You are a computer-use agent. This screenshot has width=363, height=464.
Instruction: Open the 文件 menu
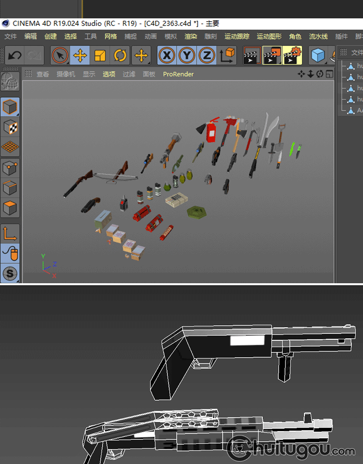(10, 36)
